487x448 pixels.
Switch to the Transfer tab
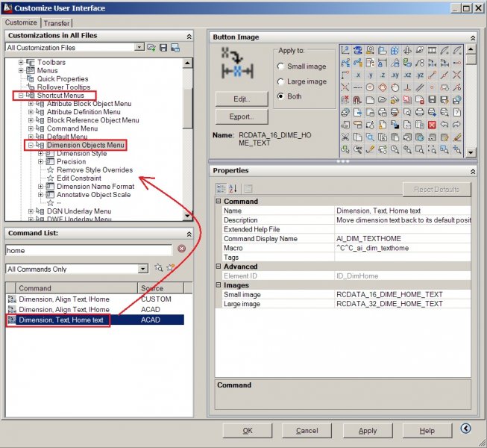tap(57, 23)
